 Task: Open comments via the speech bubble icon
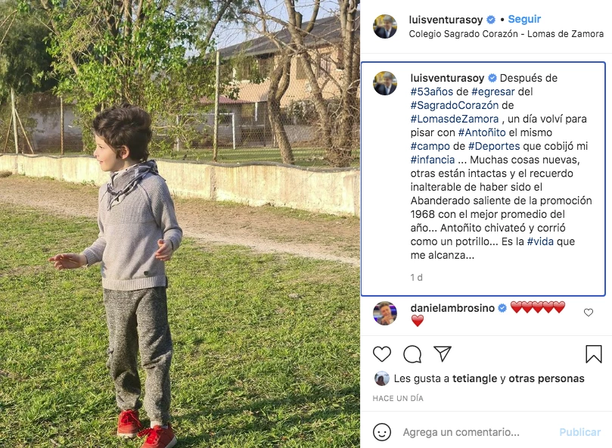(x=412, y=354)
